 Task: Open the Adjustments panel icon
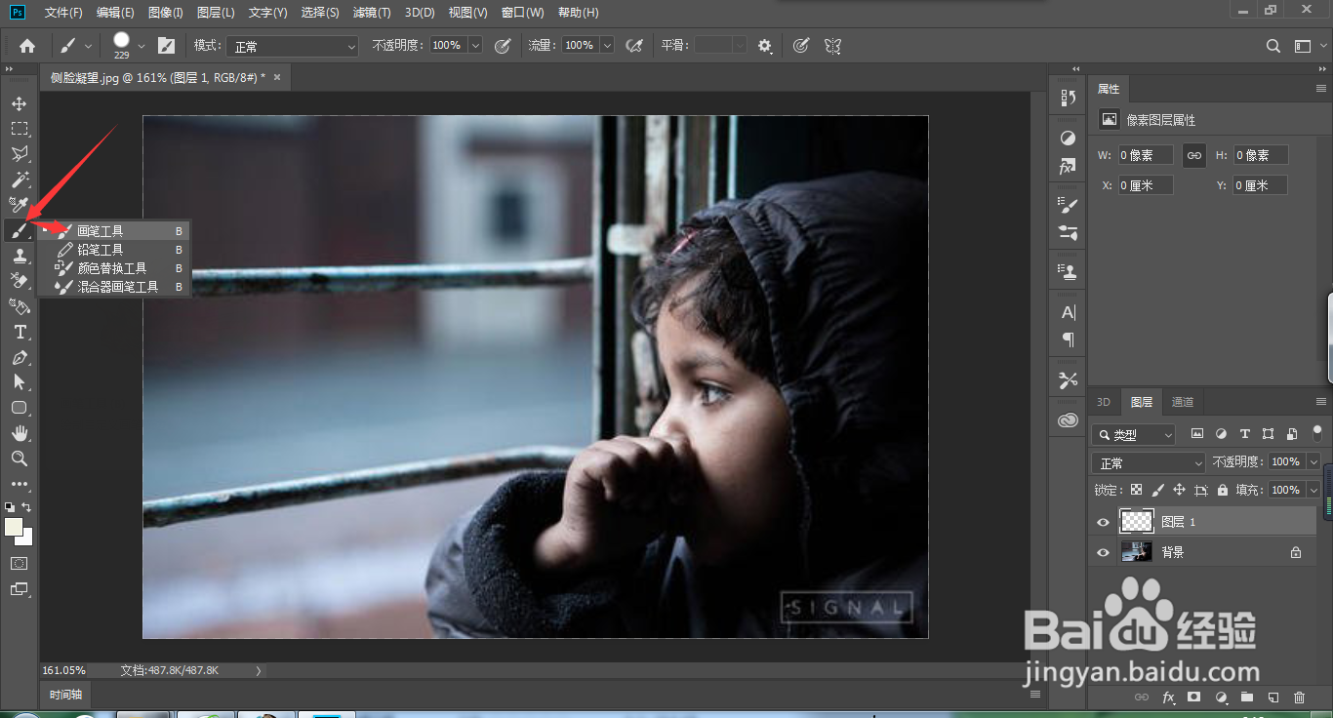pyautogui.click(x=1068, y=139)
